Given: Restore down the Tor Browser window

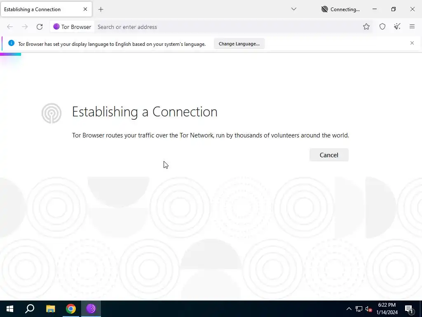Looking at the screenshot, I should [x=394, y=9].
